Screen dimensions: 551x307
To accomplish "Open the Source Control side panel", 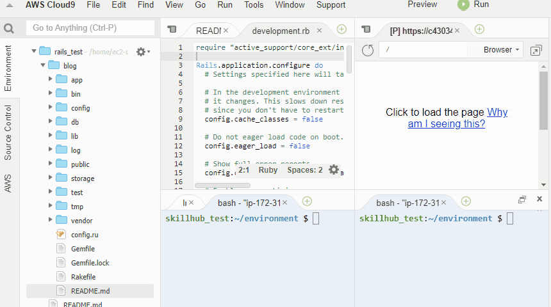I will (x=8, y=132).
